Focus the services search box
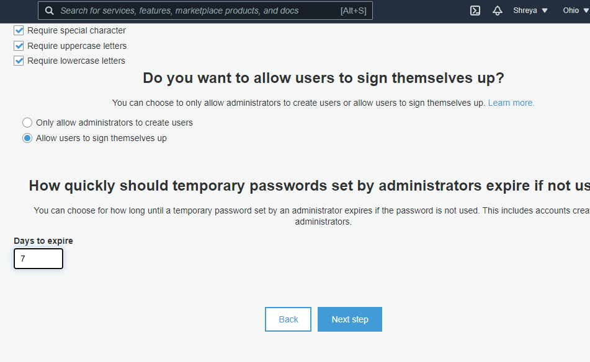Viewport: 590px width, 362px height. click(192, 11)
